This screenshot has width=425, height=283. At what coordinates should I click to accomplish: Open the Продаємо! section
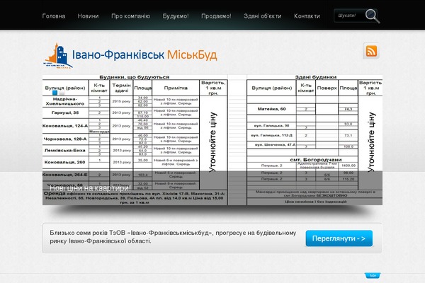tap(216, 16)
